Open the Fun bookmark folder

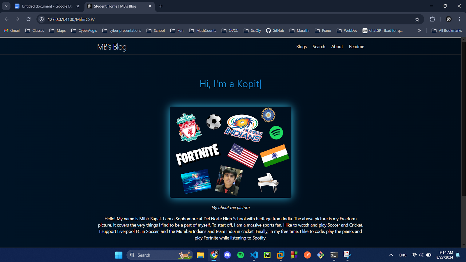pyautogui.click(x=177, y=31)
